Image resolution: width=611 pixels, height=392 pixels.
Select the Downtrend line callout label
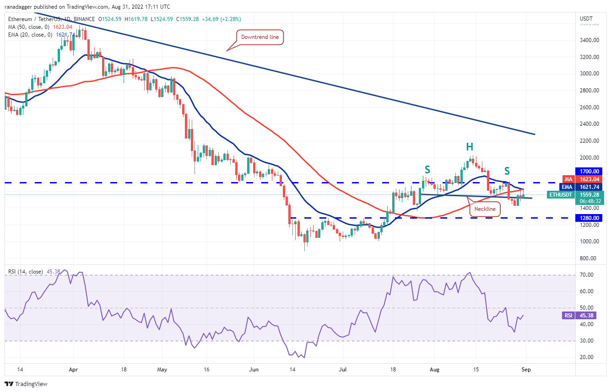click(260, 37)
